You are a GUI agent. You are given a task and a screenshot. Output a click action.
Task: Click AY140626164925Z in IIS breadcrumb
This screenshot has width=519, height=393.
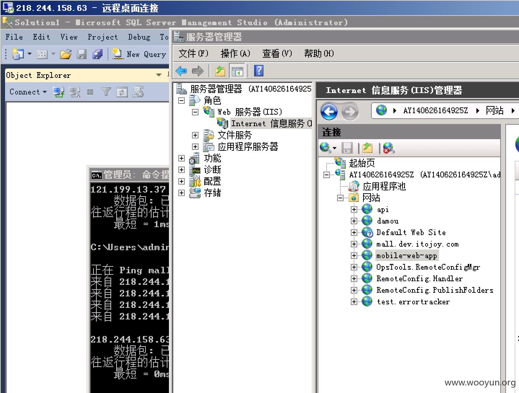[x=435, y=110]
